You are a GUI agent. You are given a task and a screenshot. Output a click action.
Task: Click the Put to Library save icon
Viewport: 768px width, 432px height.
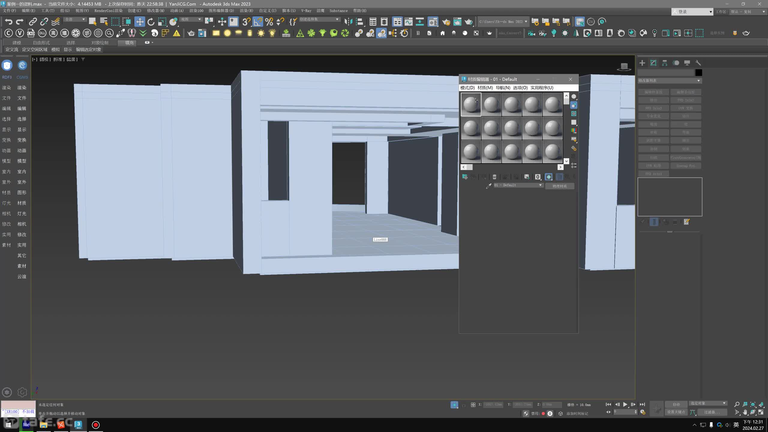526,177
